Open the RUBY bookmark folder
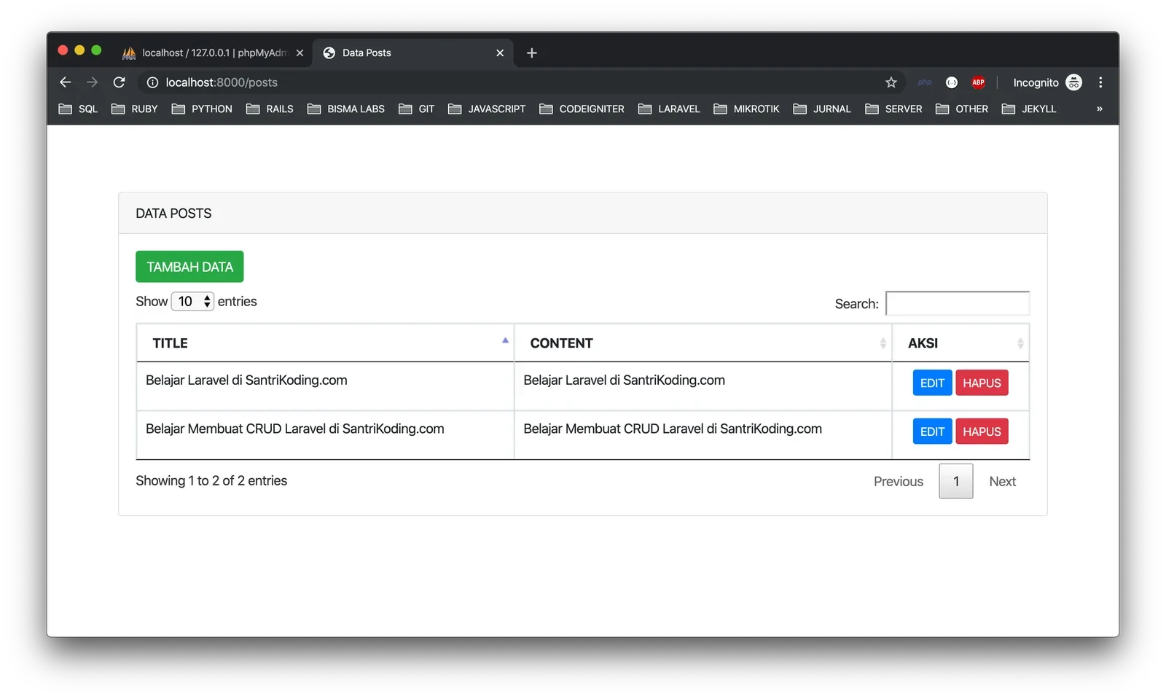 (134, 109)
